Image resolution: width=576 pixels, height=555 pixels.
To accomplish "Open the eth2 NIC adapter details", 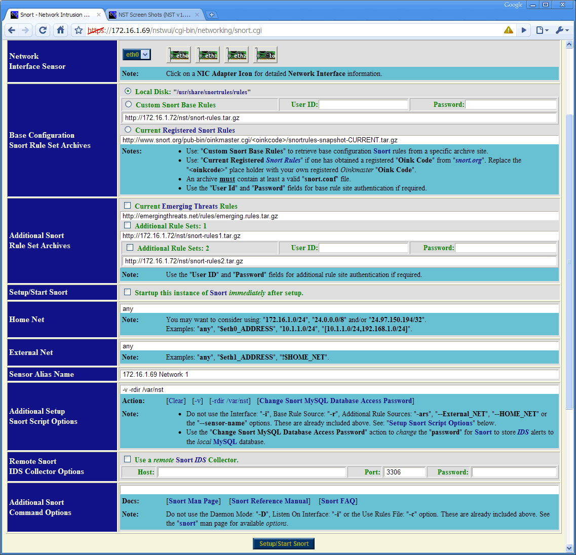I will [237, 55].
